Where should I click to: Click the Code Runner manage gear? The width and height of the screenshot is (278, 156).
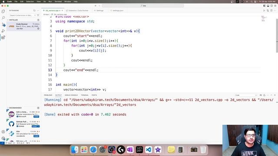point(38,29)
